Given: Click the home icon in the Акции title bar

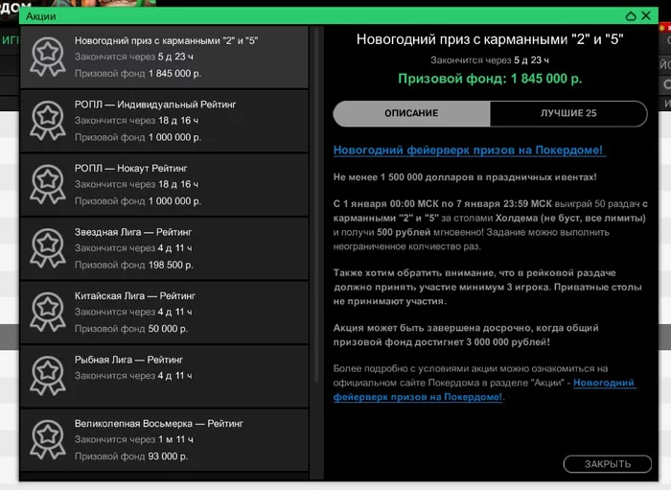Looking at the screenshot, I should (631, 16).
